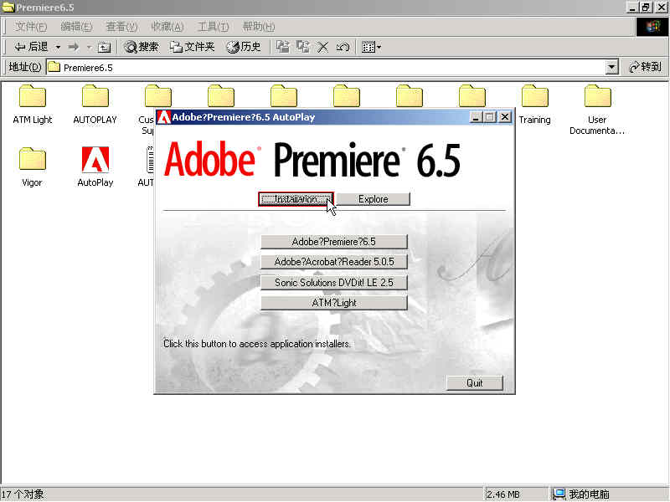Open the File menu
Screen dimensions: 670x502
pos(30,27)
